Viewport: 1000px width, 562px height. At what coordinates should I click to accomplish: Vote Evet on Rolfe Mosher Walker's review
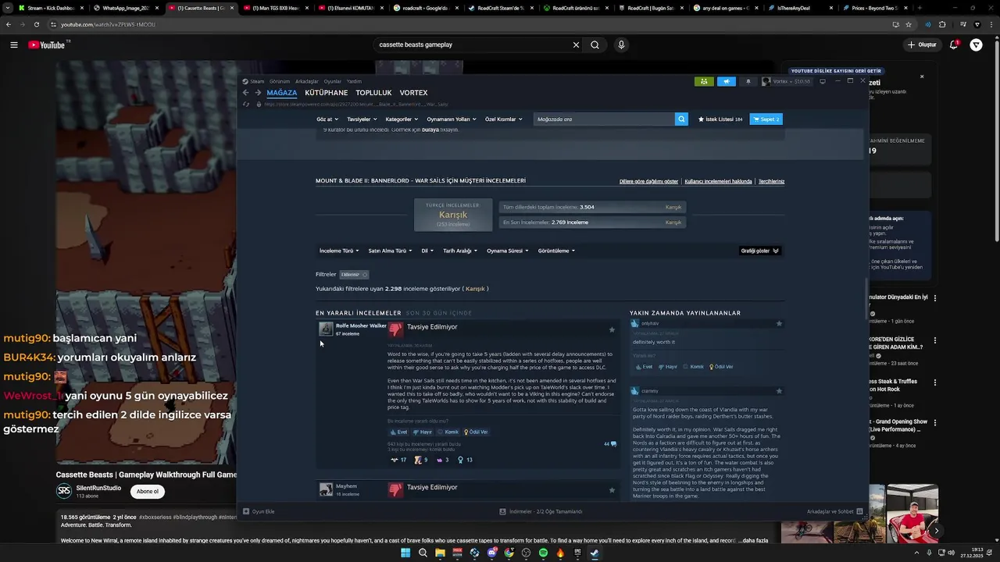point(399,432)
